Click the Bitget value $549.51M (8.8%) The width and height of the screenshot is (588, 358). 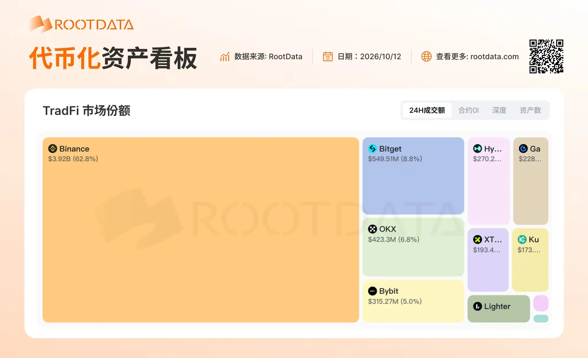point(395,159)
